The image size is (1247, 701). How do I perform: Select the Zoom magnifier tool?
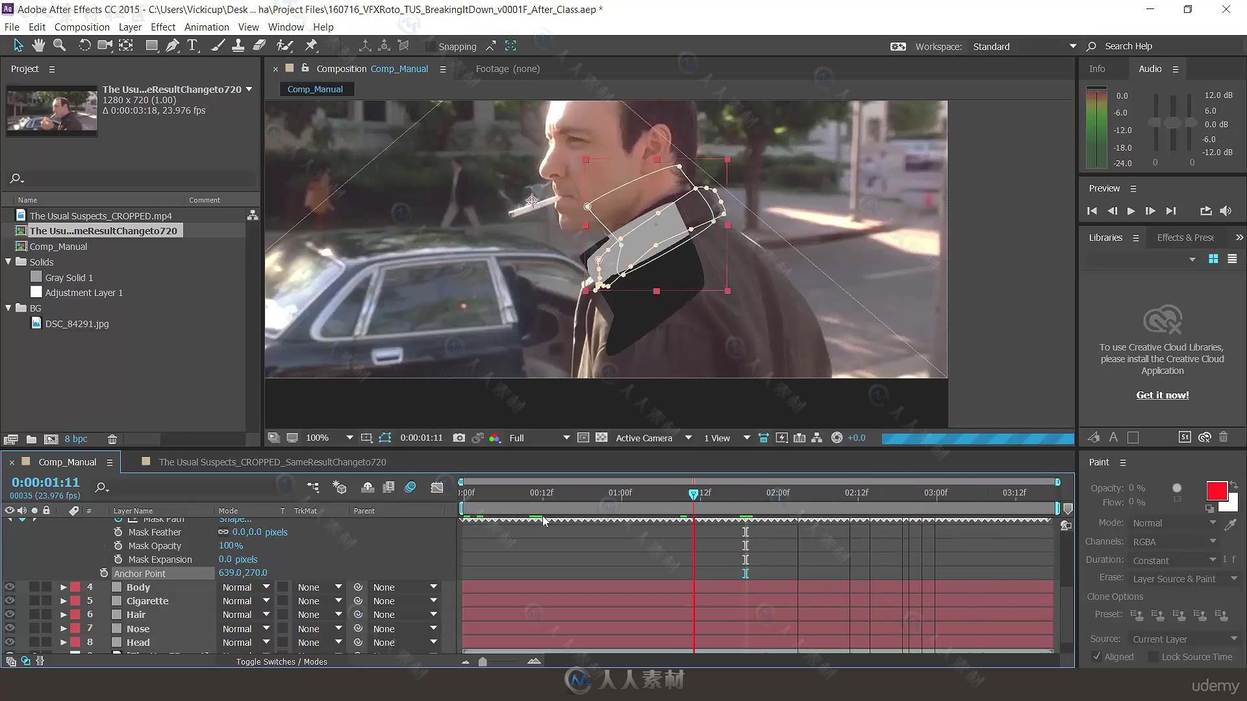coord(60,45)
